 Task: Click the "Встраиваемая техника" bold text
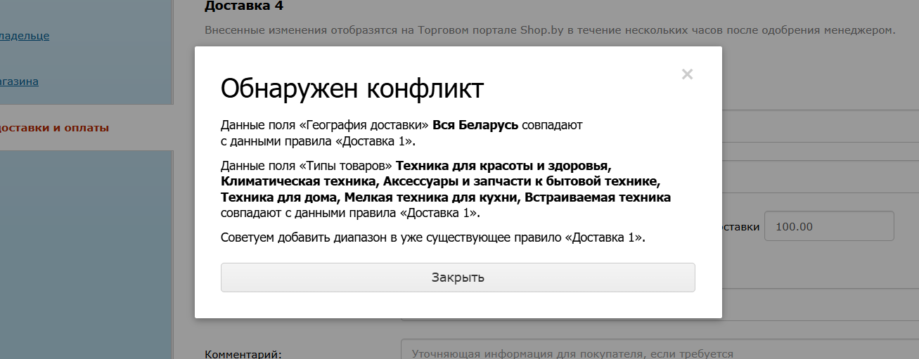[598, 197]
